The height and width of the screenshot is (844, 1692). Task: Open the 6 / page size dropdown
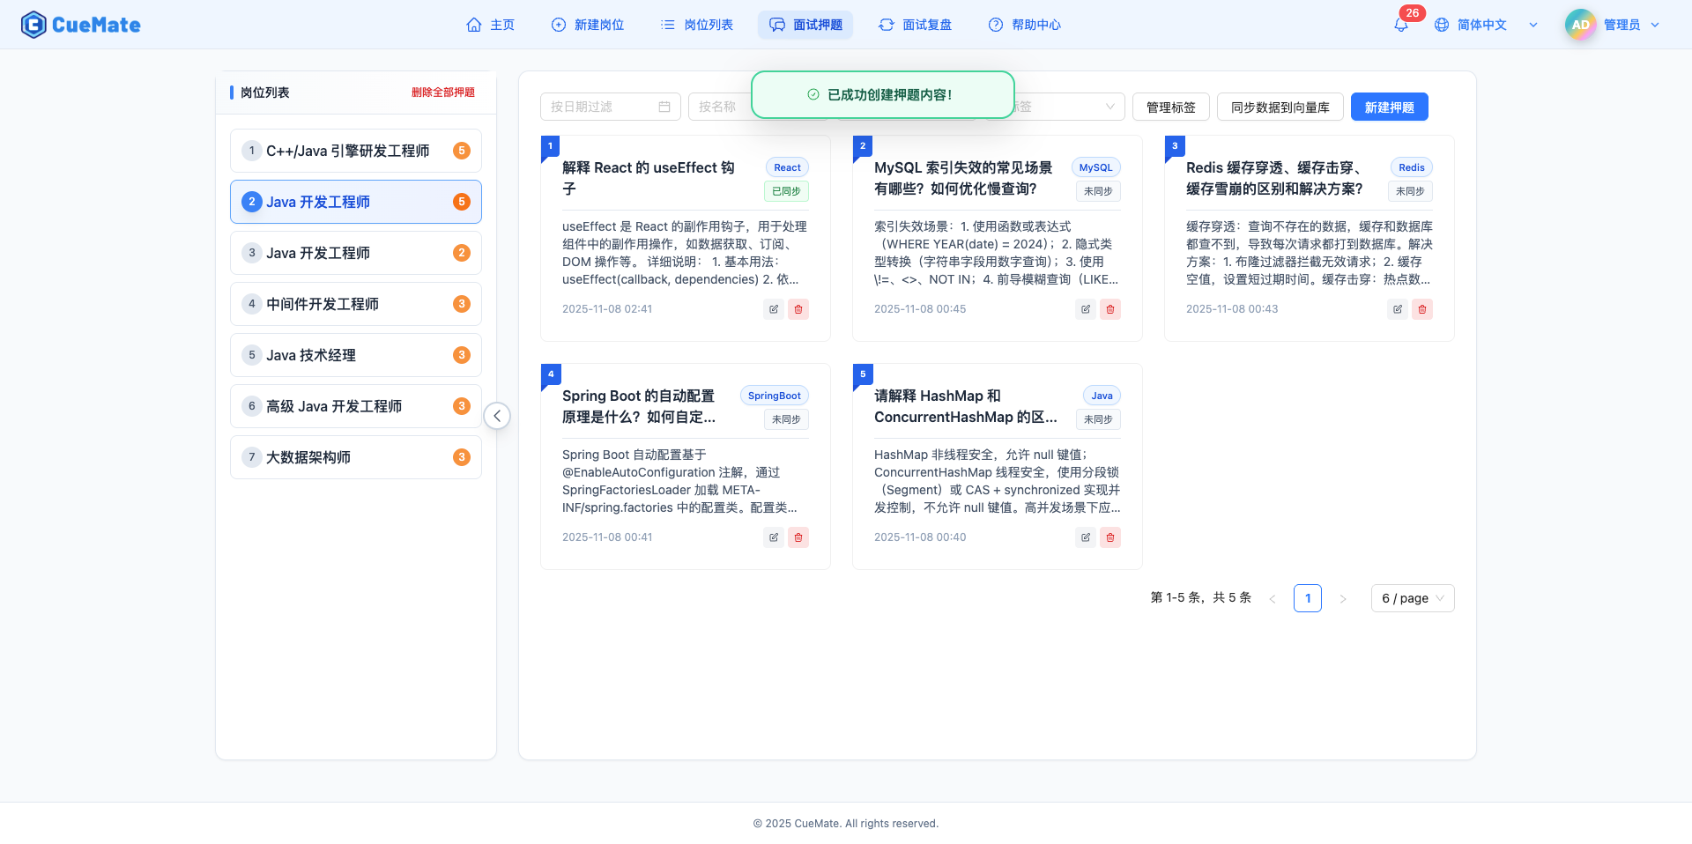tap(1412, 598)
